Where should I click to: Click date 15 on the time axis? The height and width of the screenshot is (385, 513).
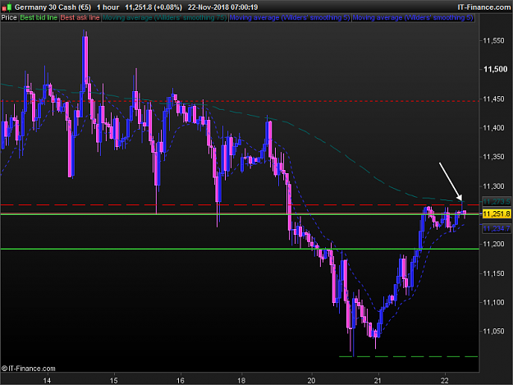tap(113, 380)
